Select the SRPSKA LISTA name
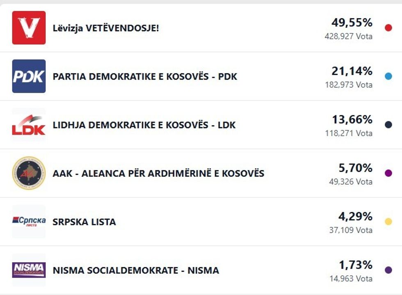This screenshot has height=295, width=402. tap(84, 222)
